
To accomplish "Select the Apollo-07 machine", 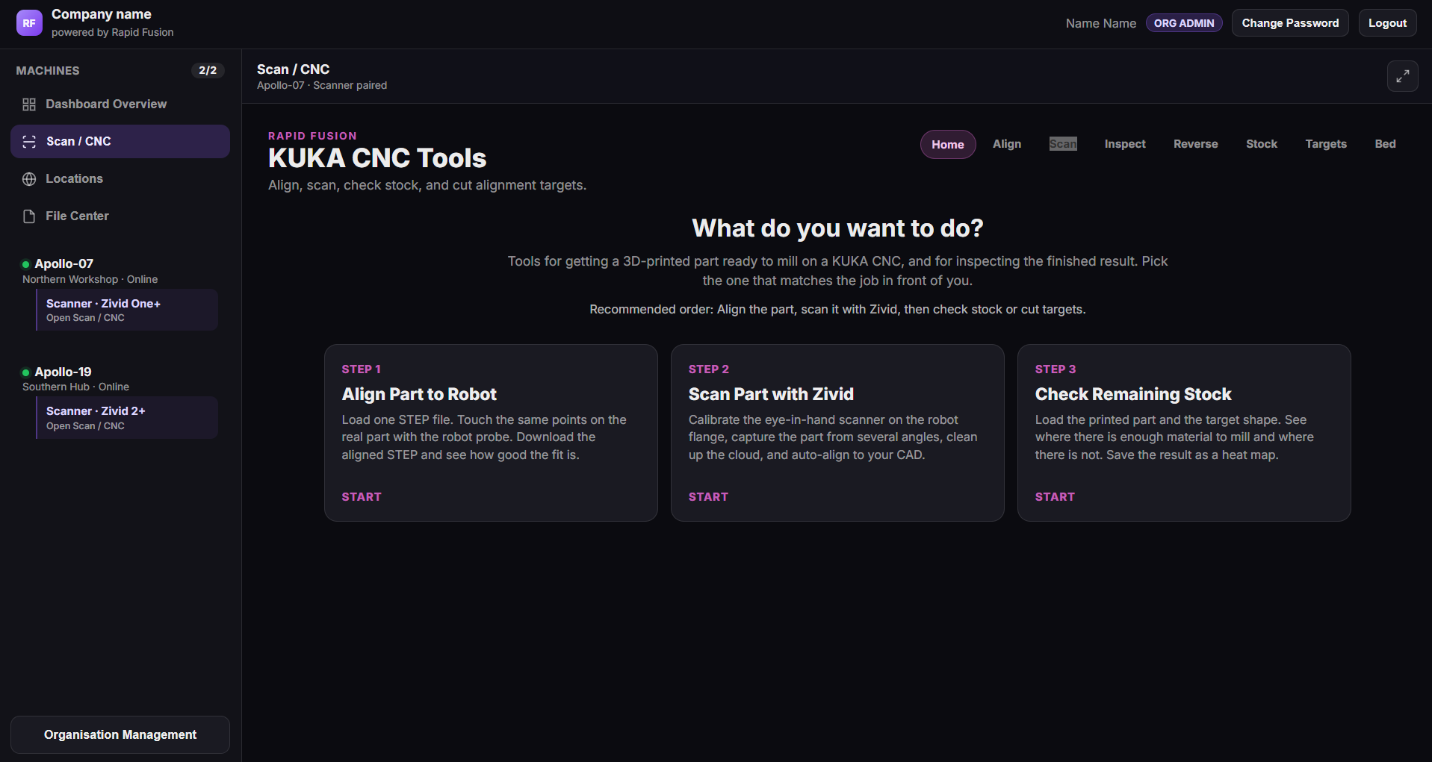I will [x=64, y=264].
